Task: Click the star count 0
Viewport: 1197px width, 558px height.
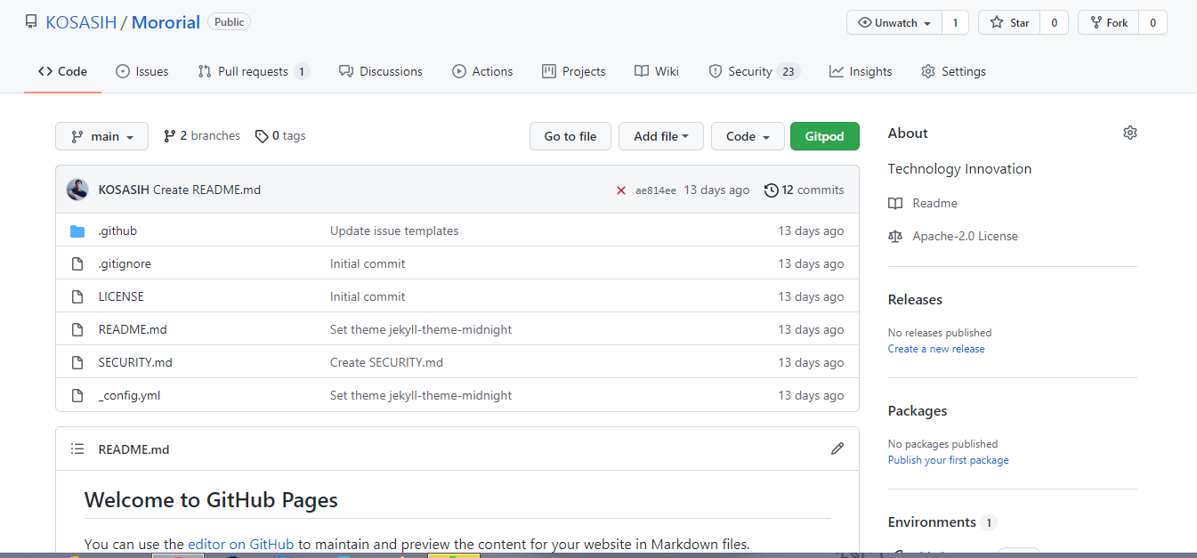Action: click(1055, 23)
